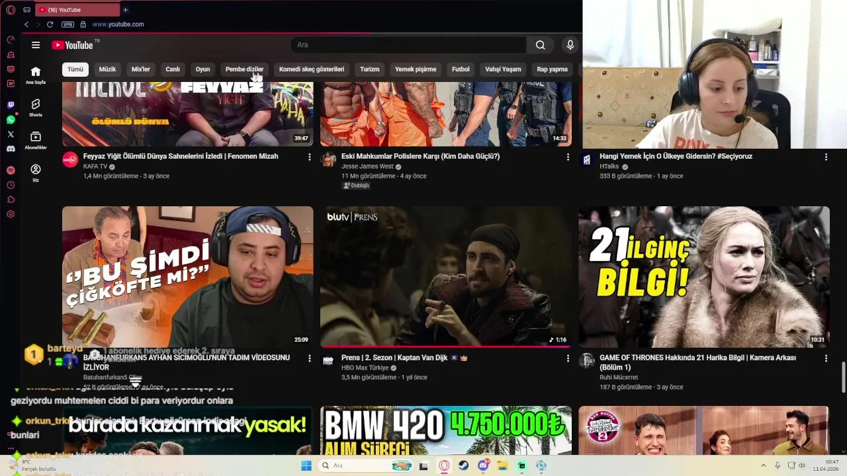Open the Jesse James West channel link
847x476 pixels.
click(367, 167)
